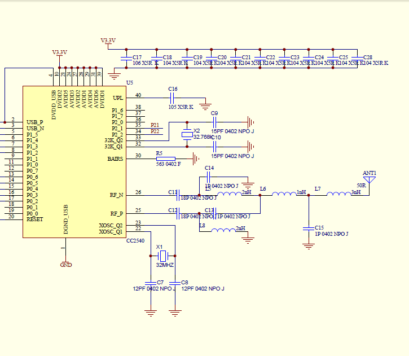Click the 32K_Q1 pin label

[113, 147]
